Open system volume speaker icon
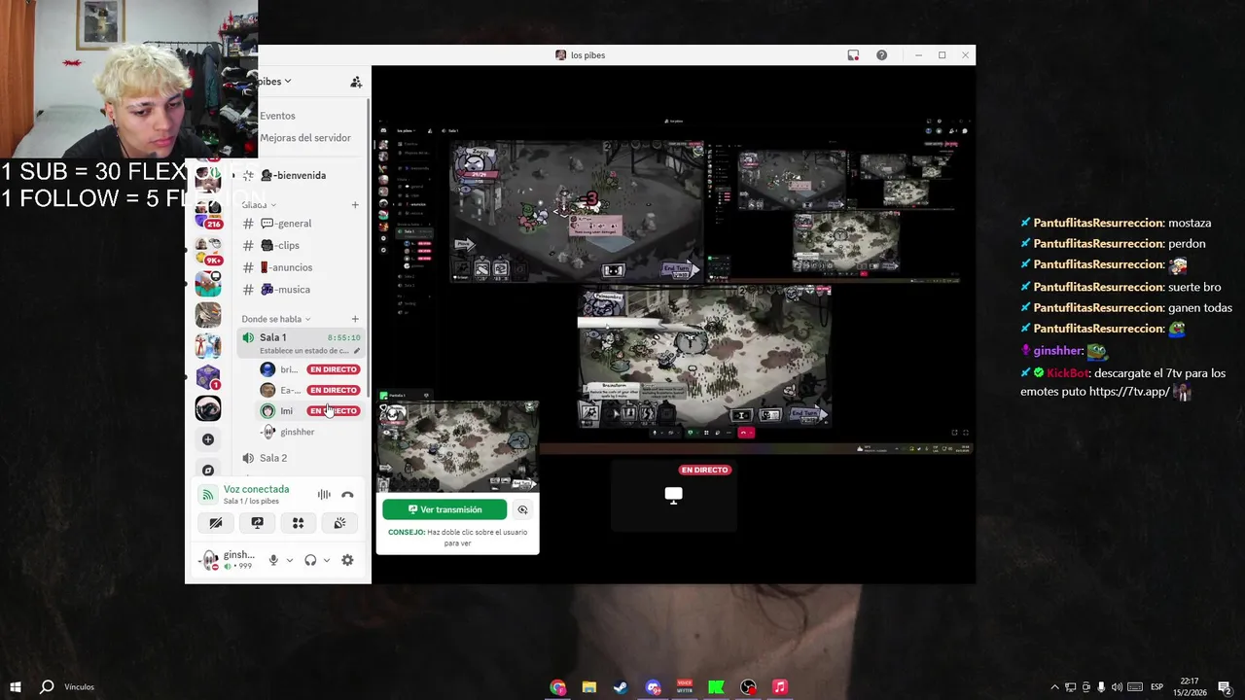 (1117, 687)
